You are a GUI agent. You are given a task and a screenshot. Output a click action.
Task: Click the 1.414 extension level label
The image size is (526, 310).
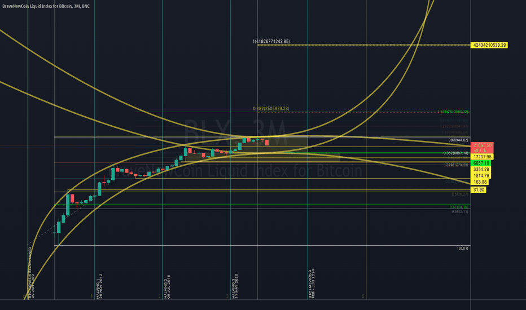tap(454, 120)
